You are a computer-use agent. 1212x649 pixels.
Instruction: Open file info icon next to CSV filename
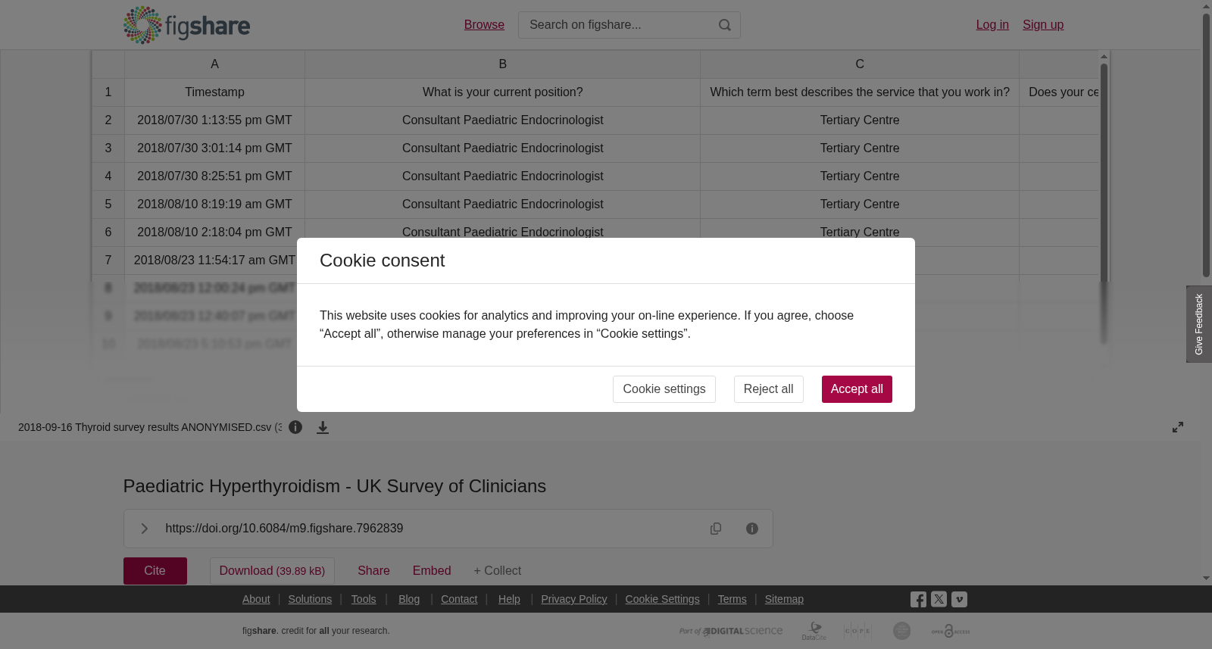click(295, 427)
